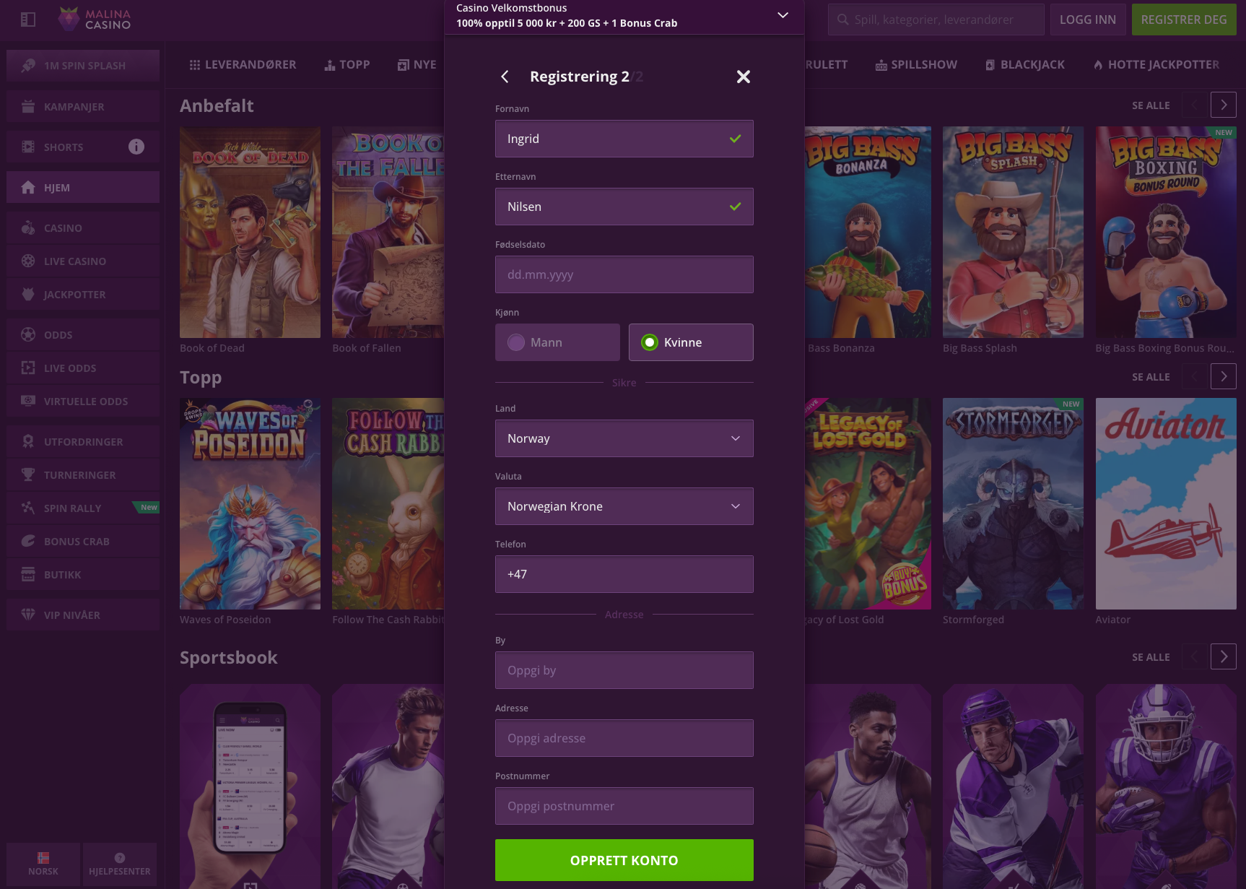The image size is (1246, 889).
Task: Select the Mann gender radio button
Action: [x=516, y=342]
